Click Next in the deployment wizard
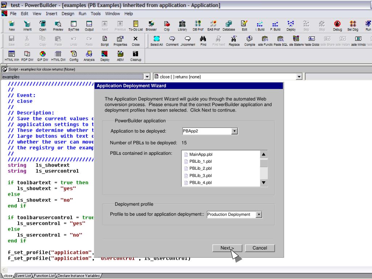372x279 pixels. pos(227,248)
